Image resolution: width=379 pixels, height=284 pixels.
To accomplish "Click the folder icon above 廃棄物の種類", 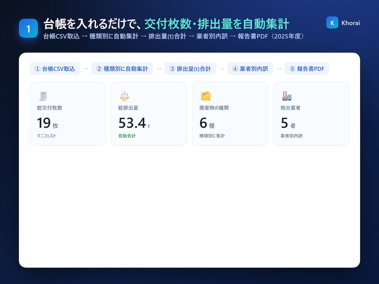I will click(205, 96).
